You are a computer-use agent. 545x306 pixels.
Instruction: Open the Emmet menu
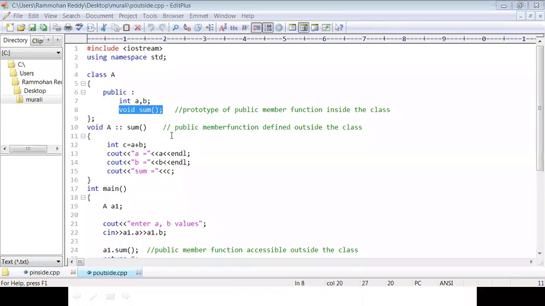tap(199, 16)
